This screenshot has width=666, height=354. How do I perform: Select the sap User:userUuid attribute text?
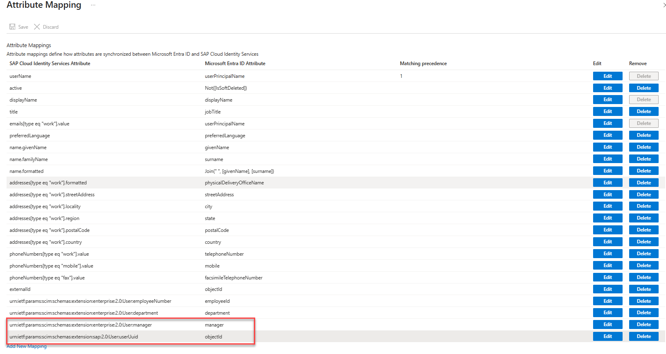click(74, 337)
